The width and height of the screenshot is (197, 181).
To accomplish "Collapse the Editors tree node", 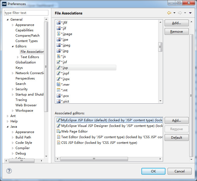I will point(13,46).
